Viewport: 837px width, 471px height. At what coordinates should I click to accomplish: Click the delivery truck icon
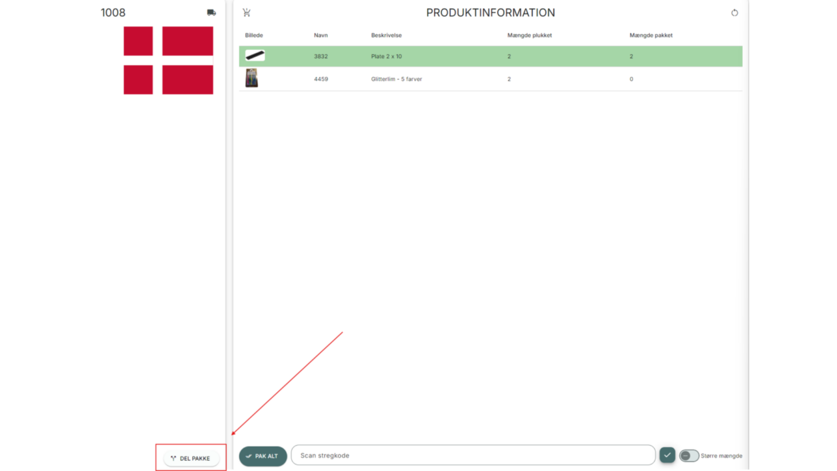(x=211, y=13)
